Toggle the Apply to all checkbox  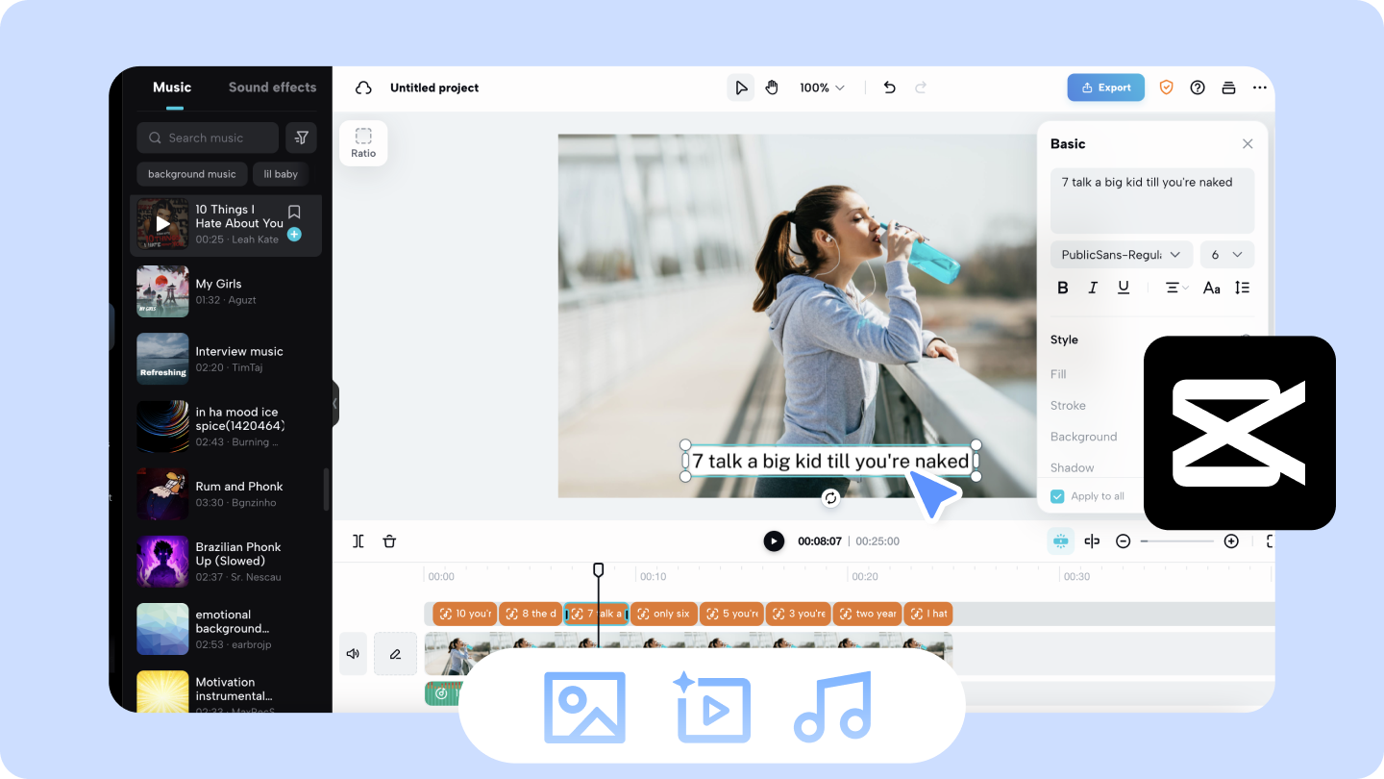pyautogui.click(x=1057, y=496)
